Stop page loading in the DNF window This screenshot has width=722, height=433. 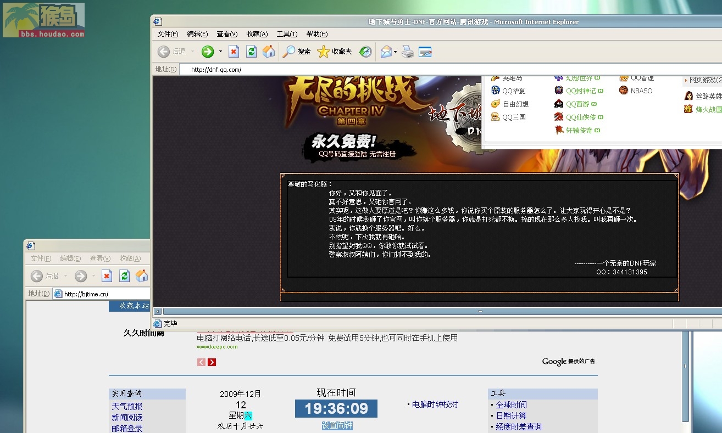click(234, 52)
